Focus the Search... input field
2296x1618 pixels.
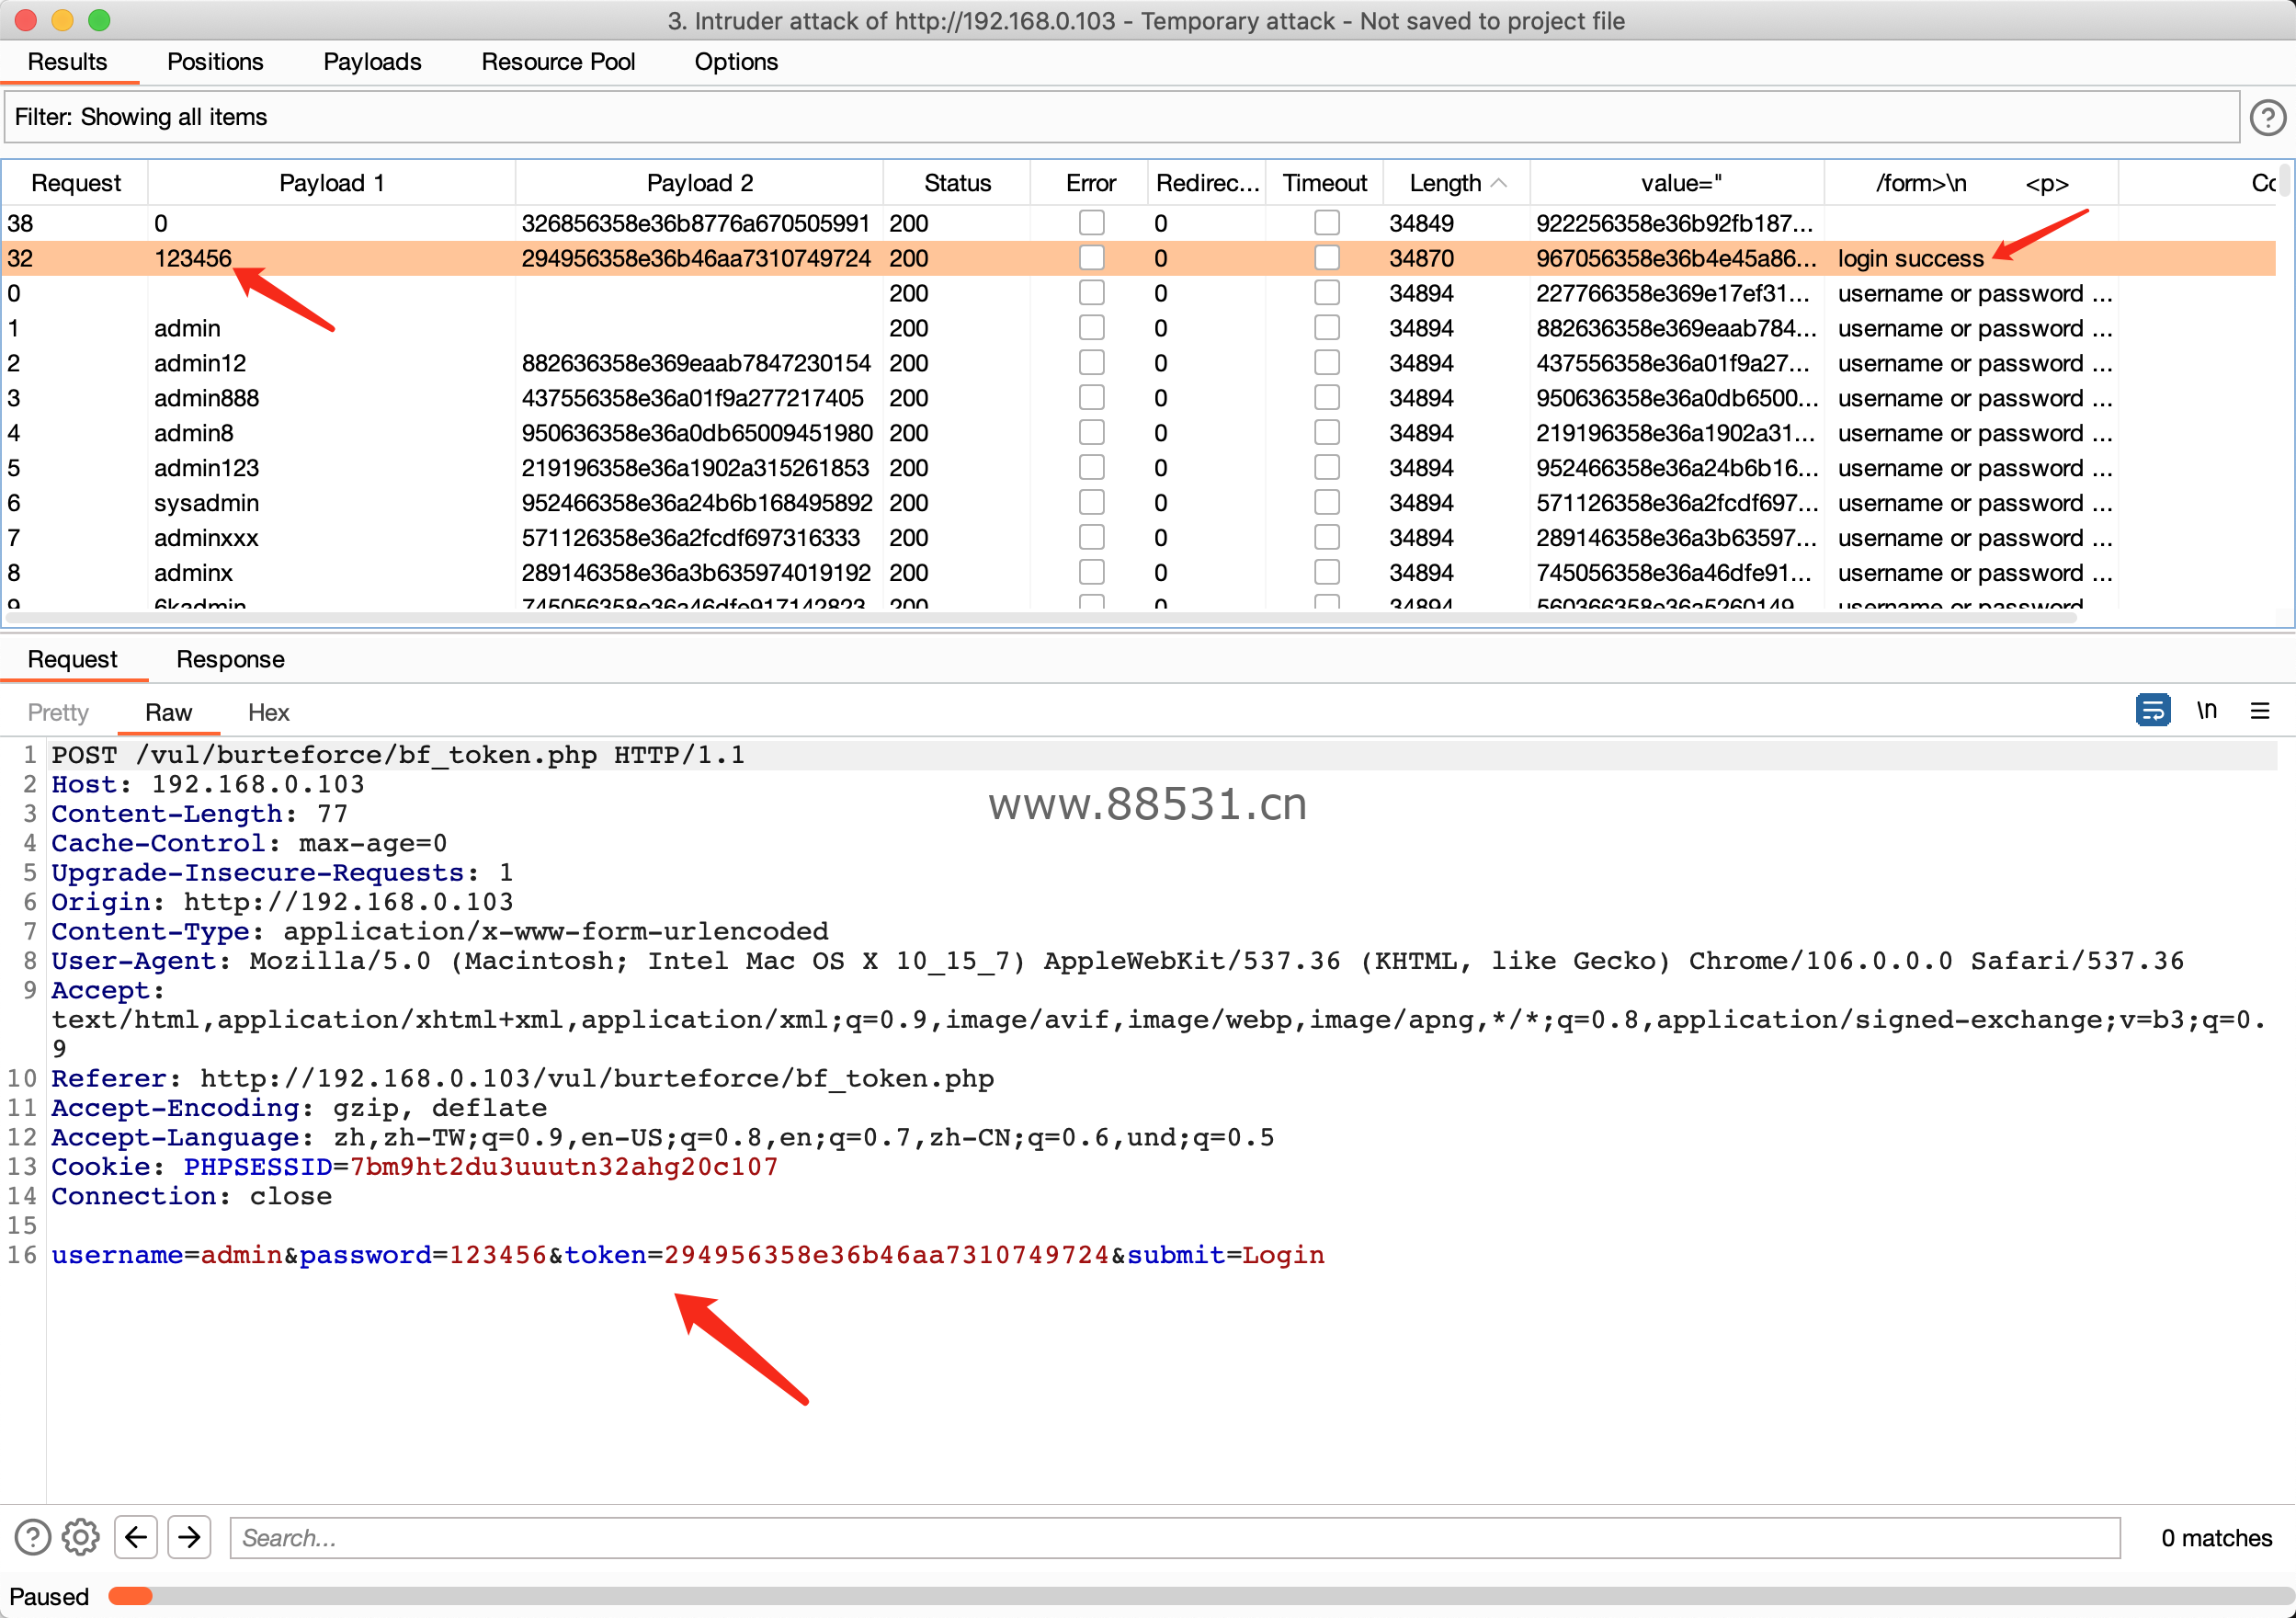[x=1174, y=1537]
